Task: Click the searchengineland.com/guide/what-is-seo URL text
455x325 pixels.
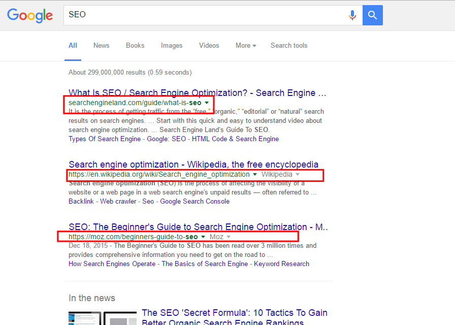Action: (135, 103)
